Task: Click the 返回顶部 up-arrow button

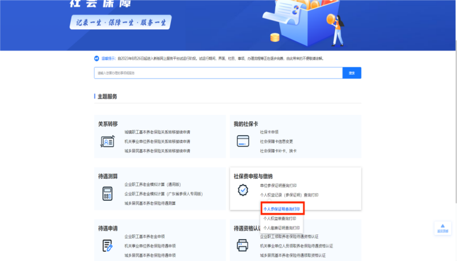Action: click(x=443, y=228)
